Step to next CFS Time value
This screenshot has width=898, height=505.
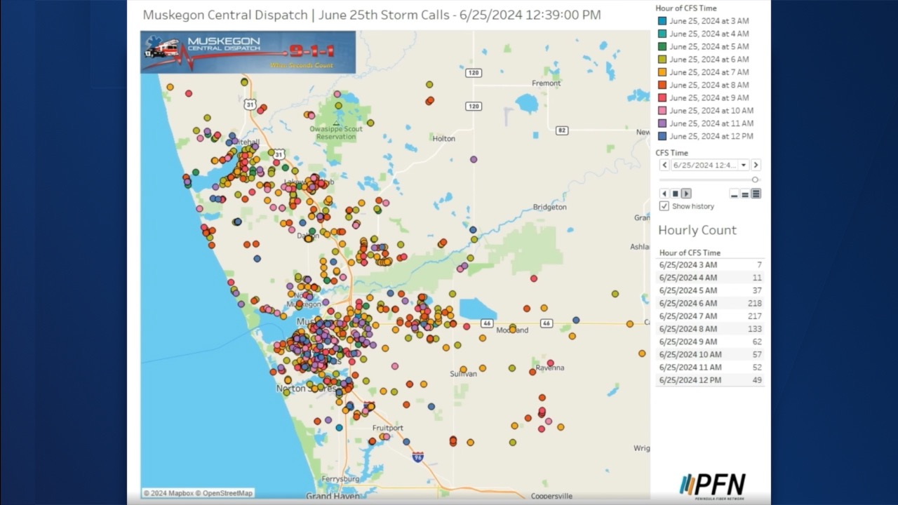pyautogui.click(x=756, y=166)
